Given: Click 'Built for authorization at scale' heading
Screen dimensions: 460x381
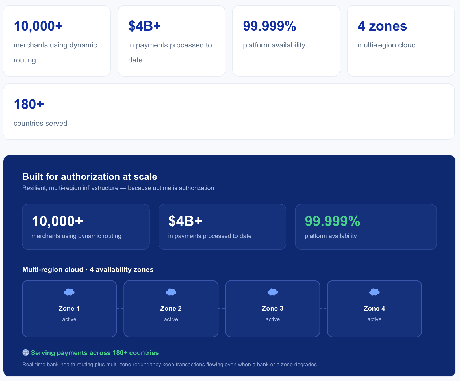Looking at the screenshot, I should [90, 177].
